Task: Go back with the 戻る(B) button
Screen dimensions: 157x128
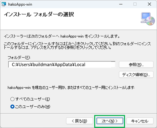Action: 80,121
